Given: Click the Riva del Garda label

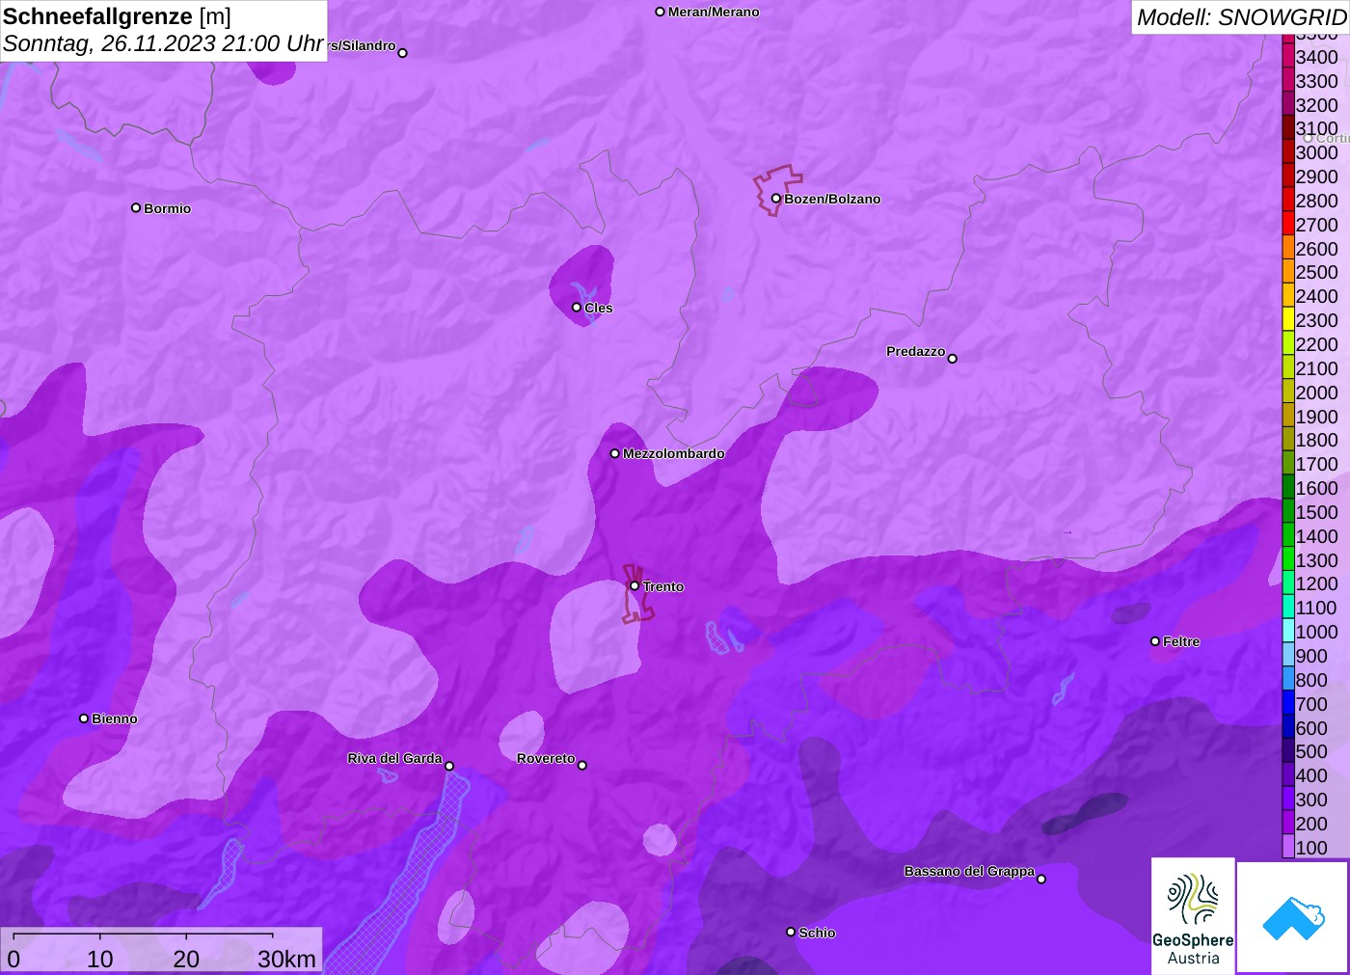Looking at the screenshot, I should pyautogui.click(x=394, y=758).
